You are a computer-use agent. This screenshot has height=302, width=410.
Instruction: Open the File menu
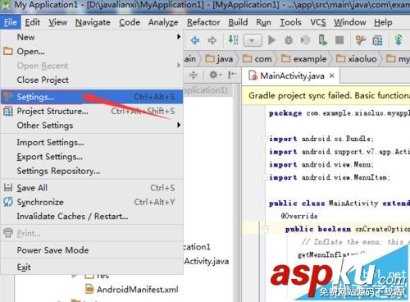11,22
